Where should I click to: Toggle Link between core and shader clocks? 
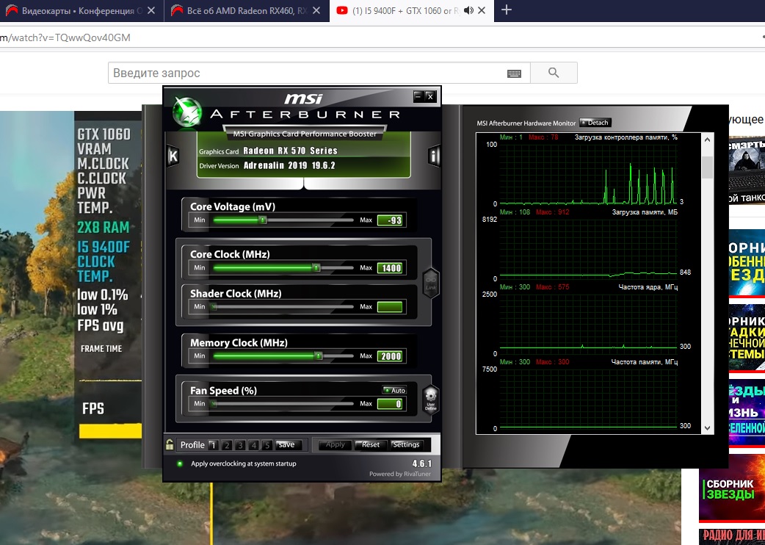[430, 283]
